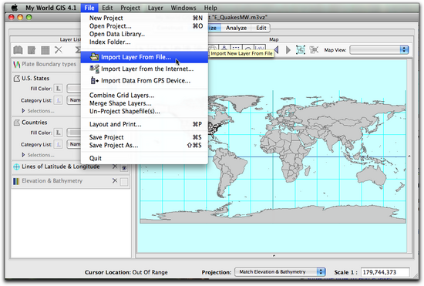Image resolution: width=424 pixels, height=286 pixels.
Task: Choose Save Project entry
Action: (145, 137)
